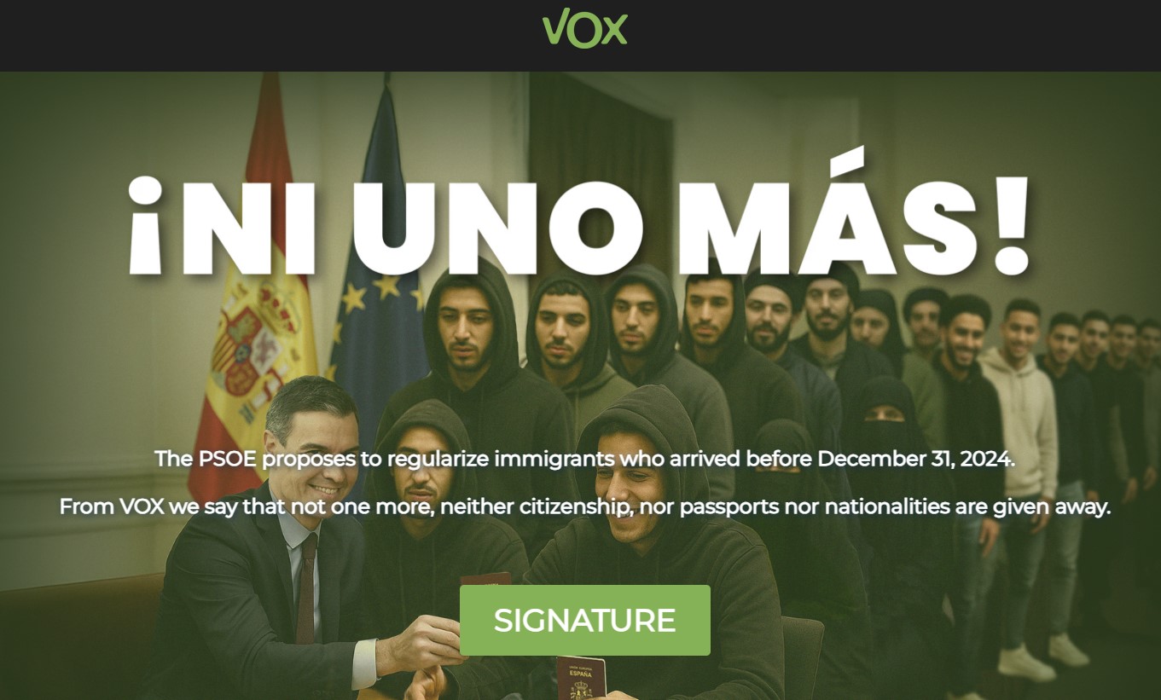Viewport: 1161px width, 700px height.
Task: Click the sentence starting From VOX we say
Action: coord(585,507)
